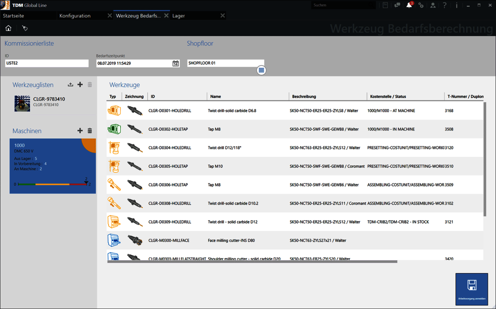Add a new Werkzeugliste with plus icon
496x309 pixels.
tap(80, 85)
